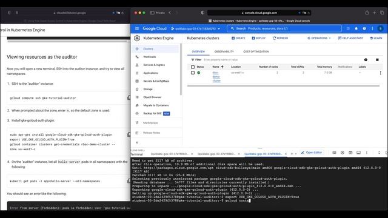Add a new Cloud Shell terminal tab
Viewport: 388px width, 218px height.
click(292, 154)
